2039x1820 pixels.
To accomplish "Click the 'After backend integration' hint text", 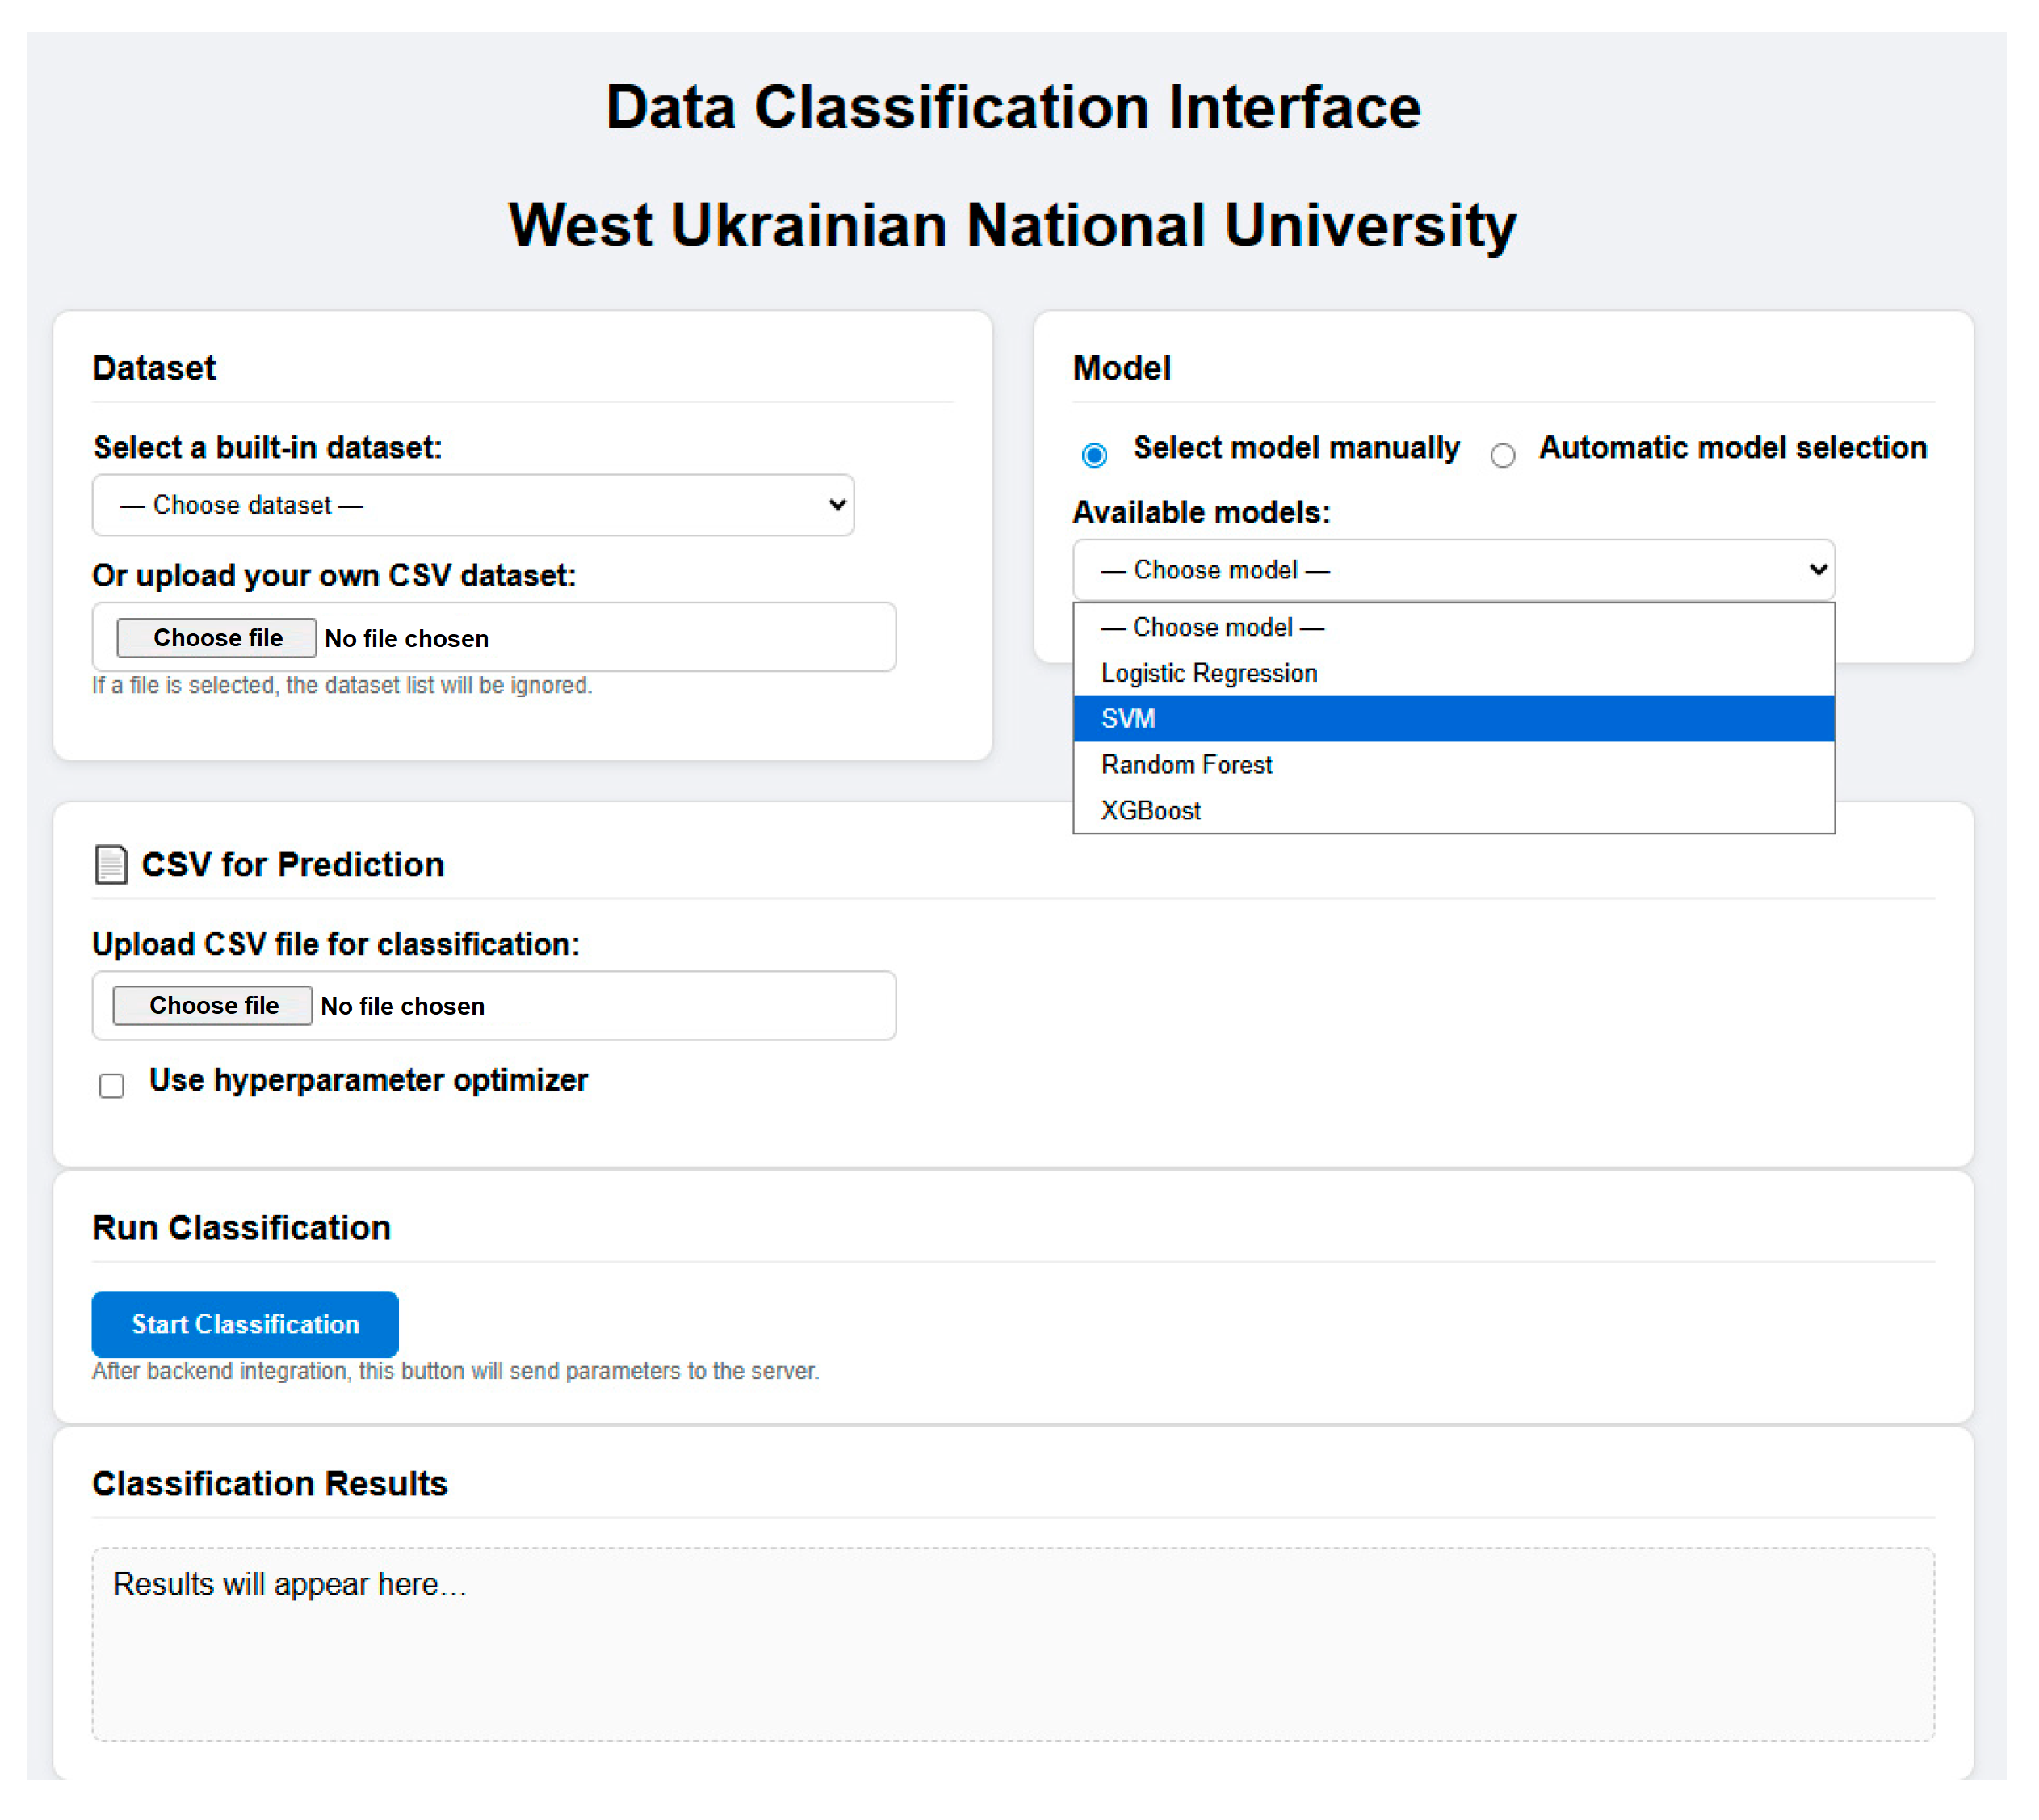I will (x=455, y=1371).
